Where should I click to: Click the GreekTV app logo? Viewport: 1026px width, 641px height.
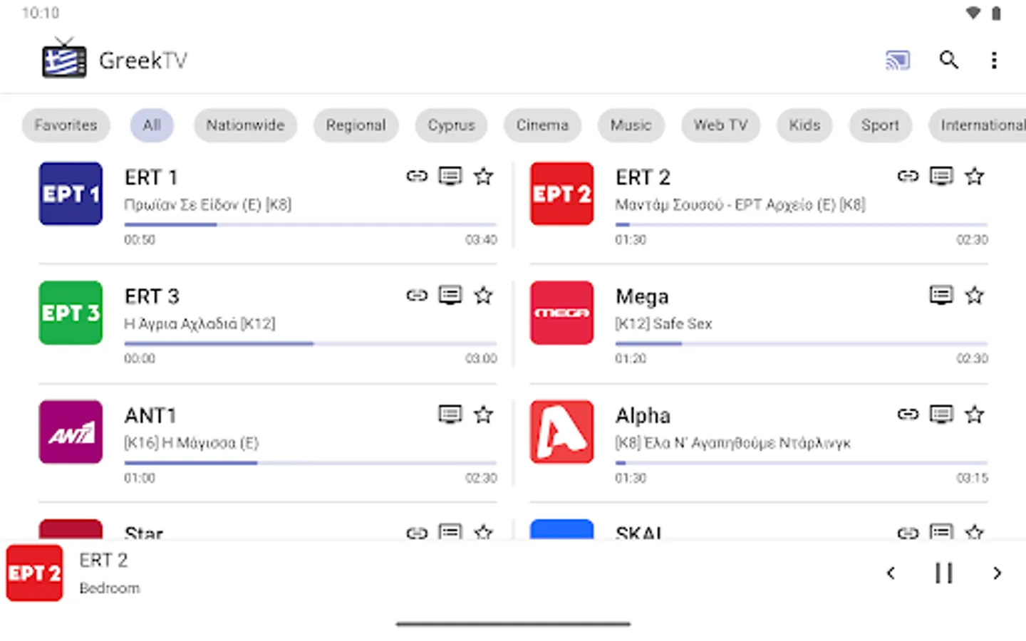click(x=64, y=58)
